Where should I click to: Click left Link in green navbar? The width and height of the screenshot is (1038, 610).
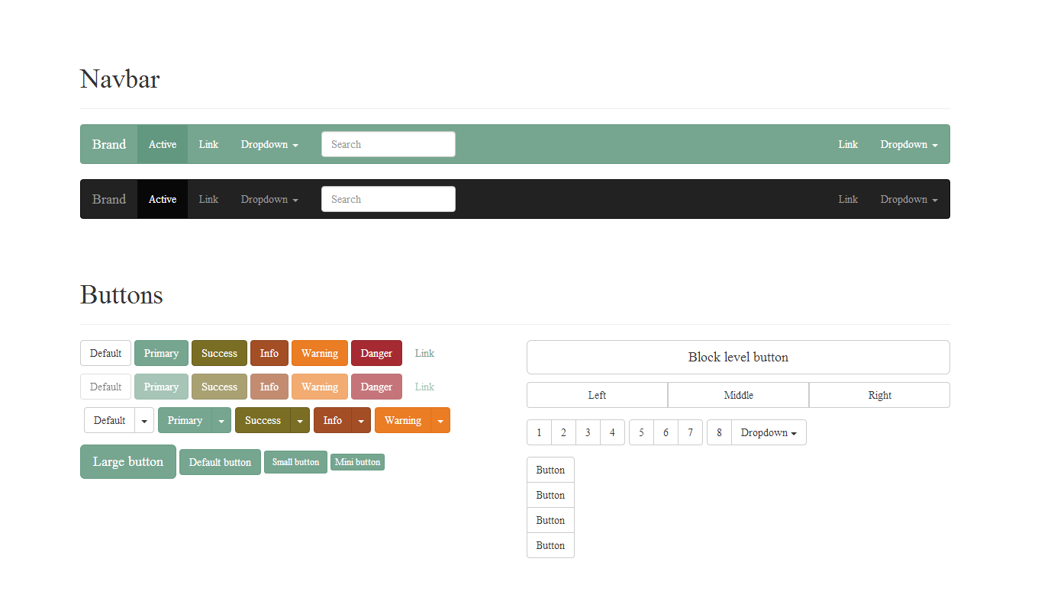208,144
